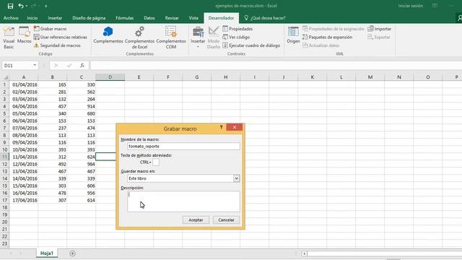Click Grabar macro in the ribbon
Image resolution: width=462 pixels, height=260 pixels.
click(x=50, y=29)
